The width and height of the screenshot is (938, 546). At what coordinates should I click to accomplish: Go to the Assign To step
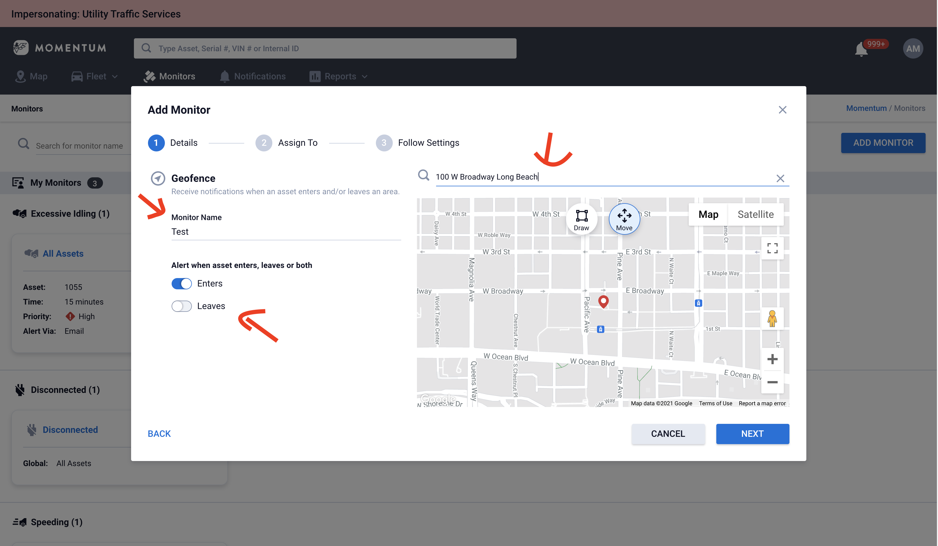(x=286, y=143)
